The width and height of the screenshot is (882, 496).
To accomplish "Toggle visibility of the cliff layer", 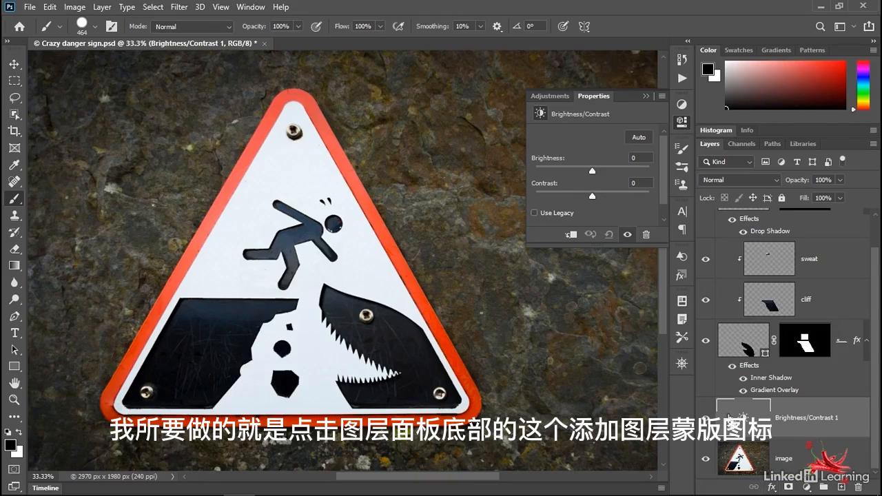I will pos(705,300).
